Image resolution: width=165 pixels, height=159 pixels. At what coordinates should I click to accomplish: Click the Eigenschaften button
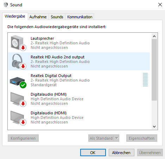[x=142, y=138]
